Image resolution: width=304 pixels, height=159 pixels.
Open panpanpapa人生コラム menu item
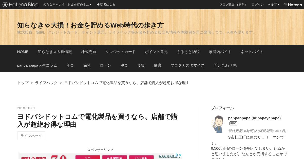(37, 65)
